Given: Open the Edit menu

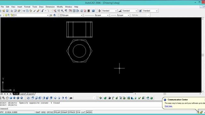Looking at the screenshot, I should coord(7,7).
